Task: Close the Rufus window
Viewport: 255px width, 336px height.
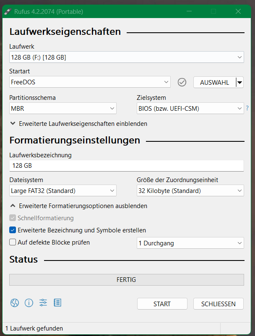Action: [238, 11]
